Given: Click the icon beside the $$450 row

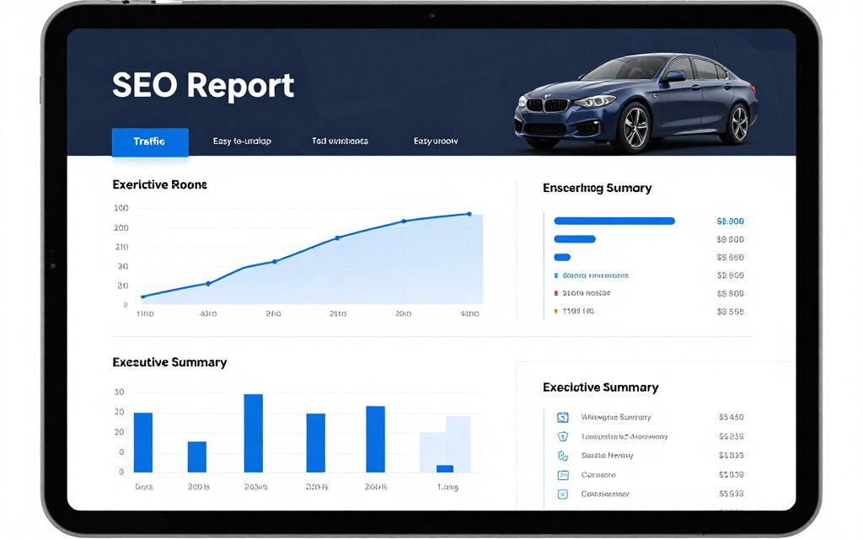Looking at the screenshot, I should coord(562,418).
